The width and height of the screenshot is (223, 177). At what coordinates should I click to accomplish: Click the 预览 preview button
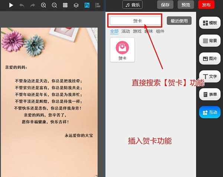coord(186,5)
